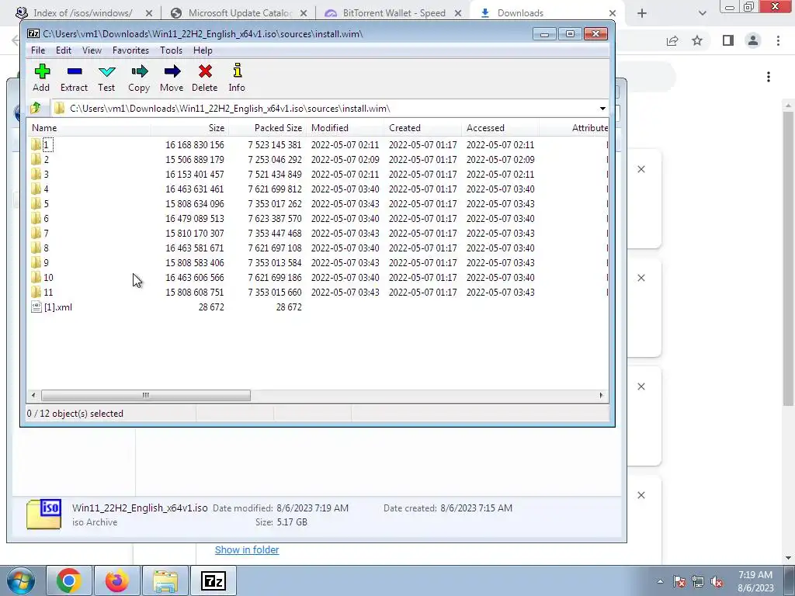Open Windows Explorer from the taskbar
The height and width of the screenshot is (596, 795).
point(165,580)
